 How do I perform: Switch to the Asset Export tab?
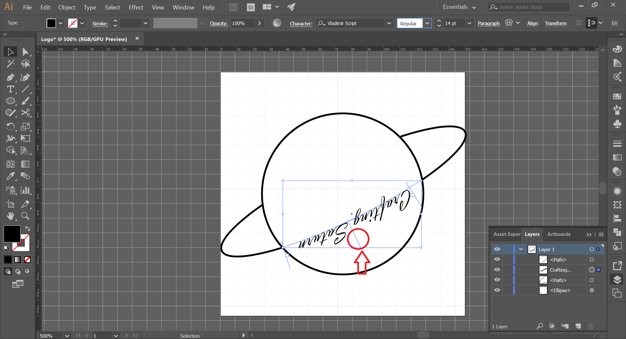click(x=507, y=234)
